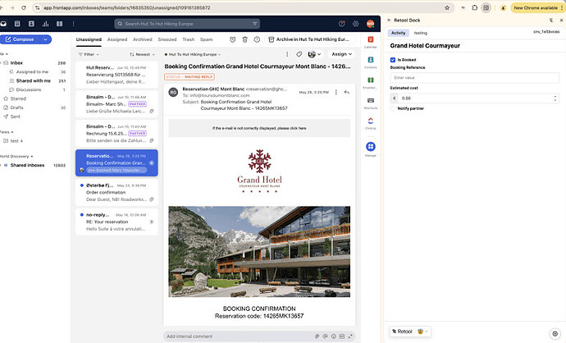The image size is (566, 343).
Task: Open the help and updates icon
Action: tap(341, 24)
